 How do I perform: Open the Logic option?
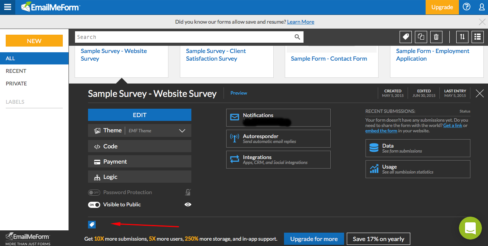[x=140, y=177]
